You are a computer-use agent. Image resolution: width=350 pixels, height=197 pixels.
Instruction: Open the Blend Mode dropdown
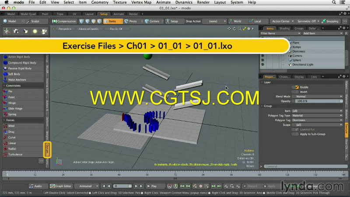pyautogui.click(x=319, y=96)
